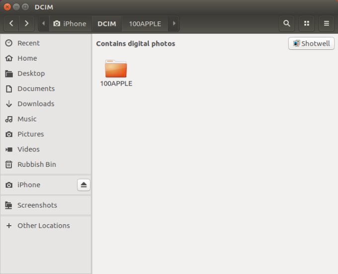338x274 pixels.
Task: Open the Rubbish Bin in the sidebar
Action: click(x=46, y=164)
